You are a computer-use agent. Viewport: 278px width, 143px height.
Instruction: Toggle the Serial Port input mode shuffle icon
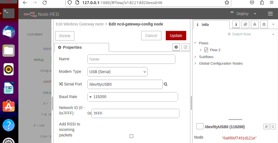[x=61, y=84]
